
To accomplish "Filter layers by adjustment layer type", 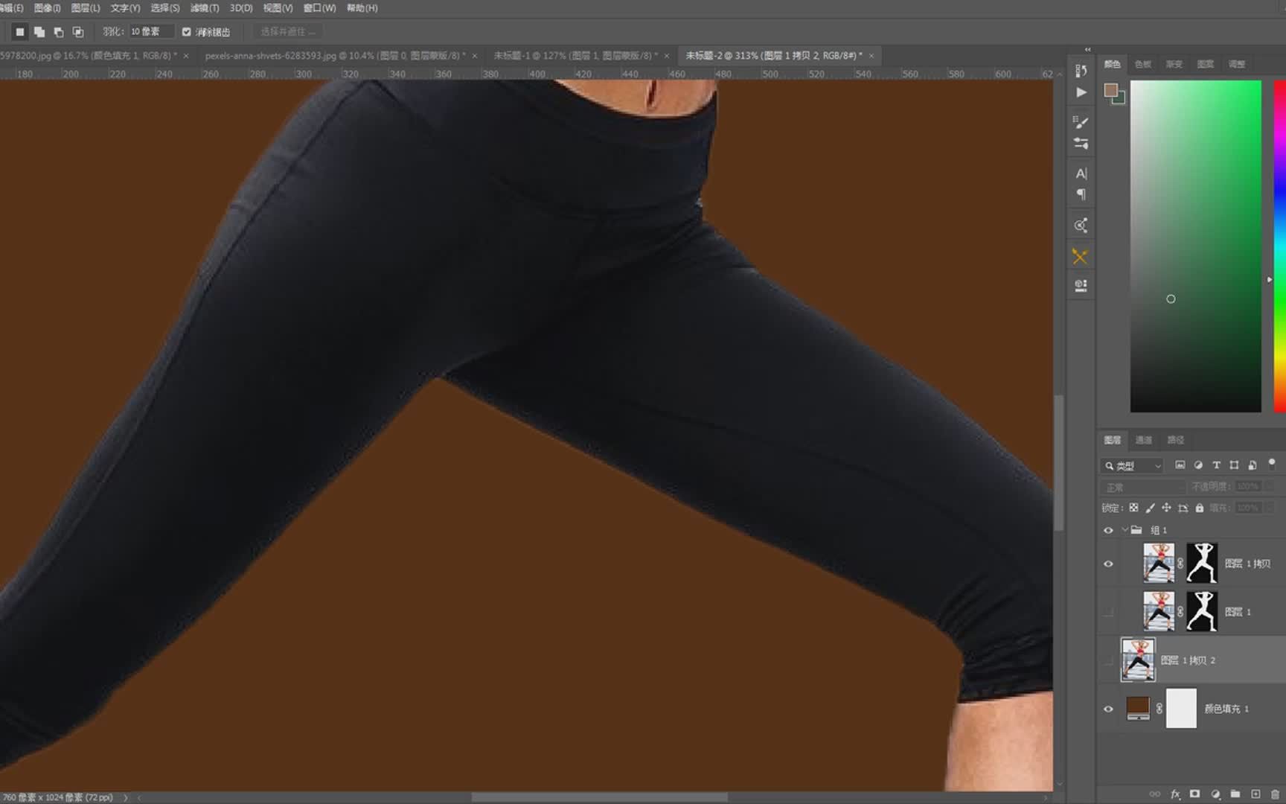I will point(1198,465).
